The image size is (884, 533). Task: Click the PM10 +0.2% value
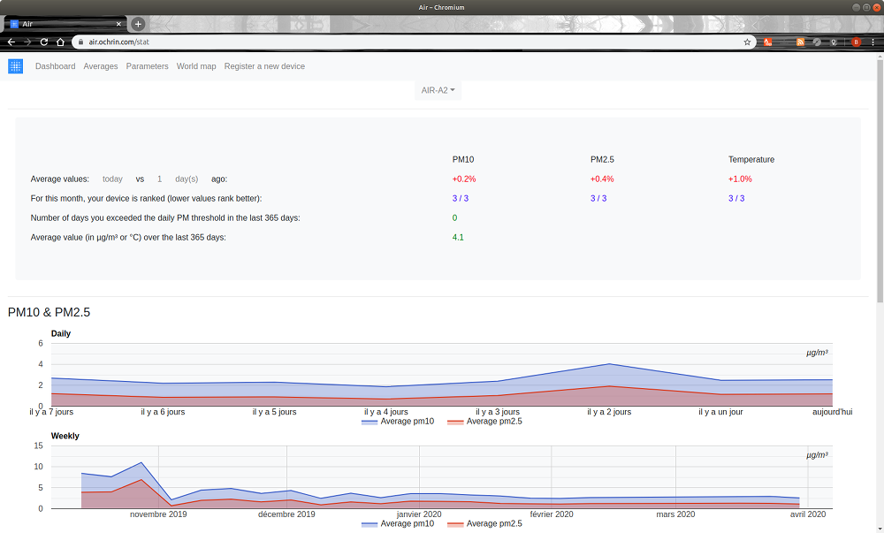[464, 179]
